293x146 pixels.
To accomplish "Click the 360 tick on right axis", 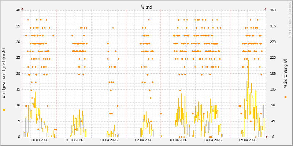I will pos(270,10).
